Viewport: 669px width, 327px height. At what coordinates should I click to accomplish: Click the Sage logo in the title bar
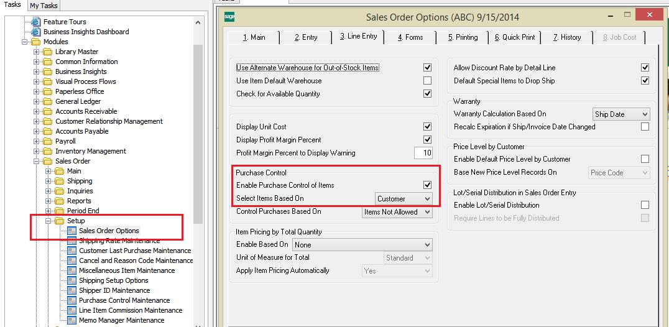click(229, 17)
